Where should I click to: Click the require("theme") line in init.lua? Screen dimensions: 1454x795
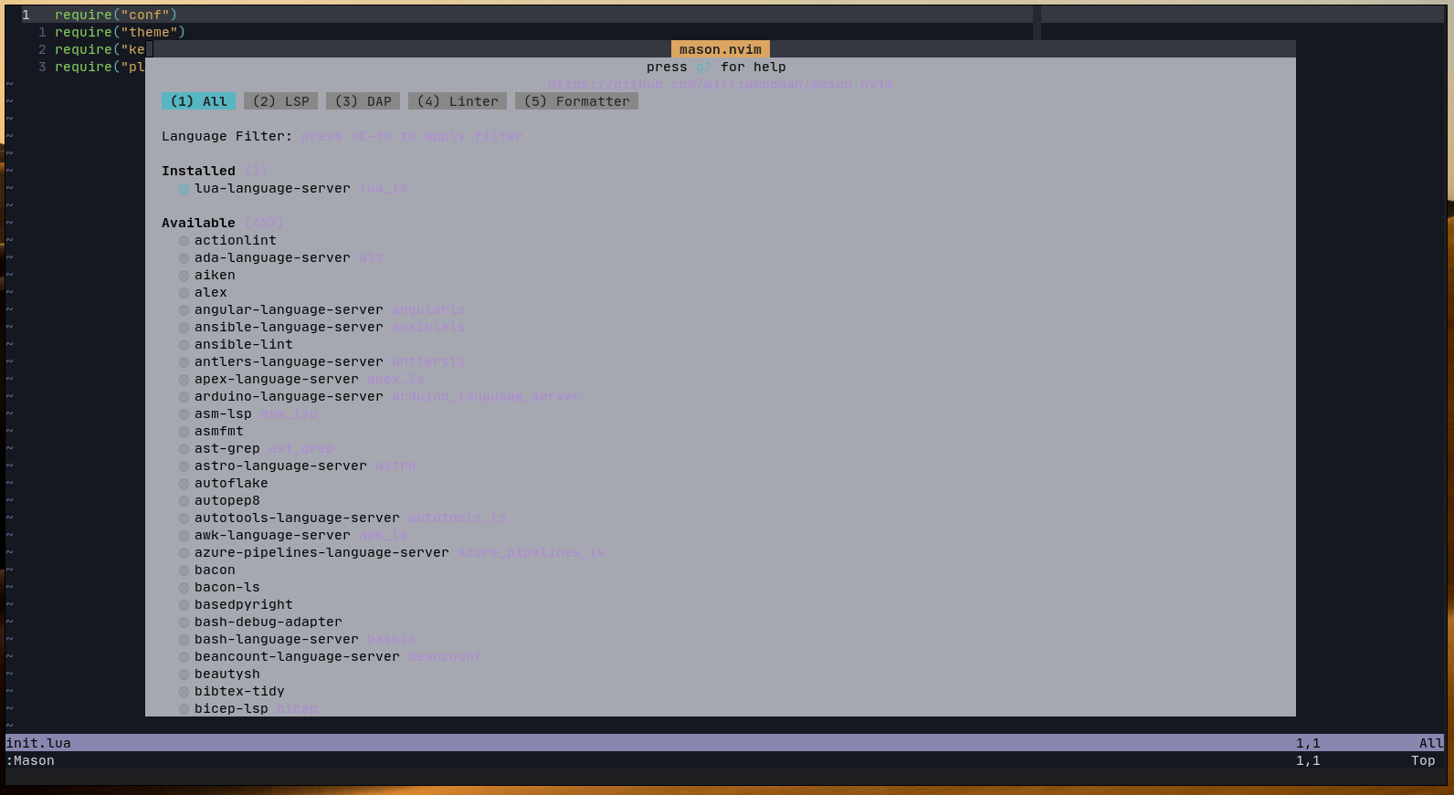pyautogui.click(x=120, y=32)
